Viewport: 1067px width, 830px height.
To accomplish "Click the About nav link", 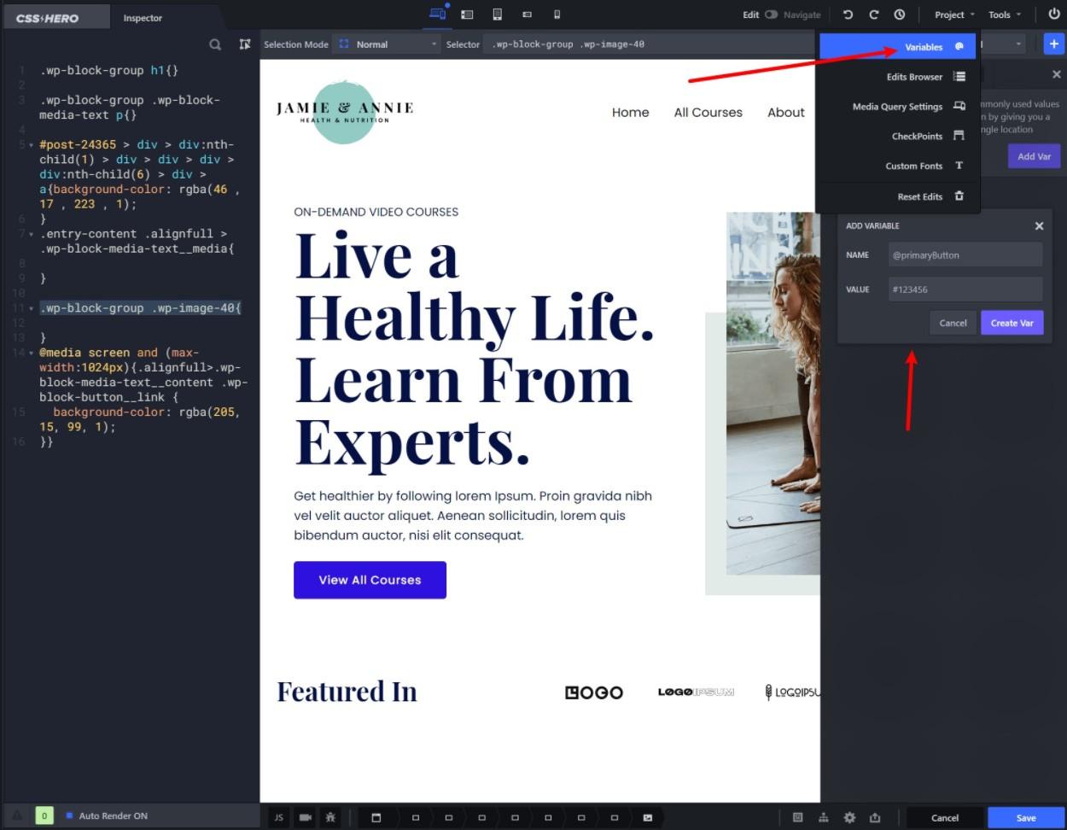I will click(x=786, y=113).
